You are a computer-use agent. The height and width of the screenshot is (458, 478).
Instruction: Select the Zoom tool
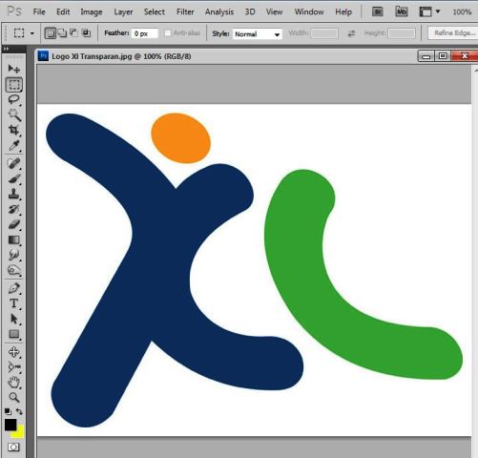pos(13,397)
